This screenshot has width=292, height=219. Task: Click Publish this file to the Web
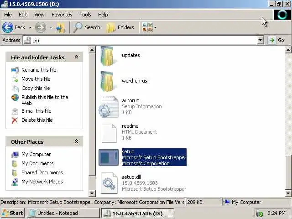coord(45,100)
